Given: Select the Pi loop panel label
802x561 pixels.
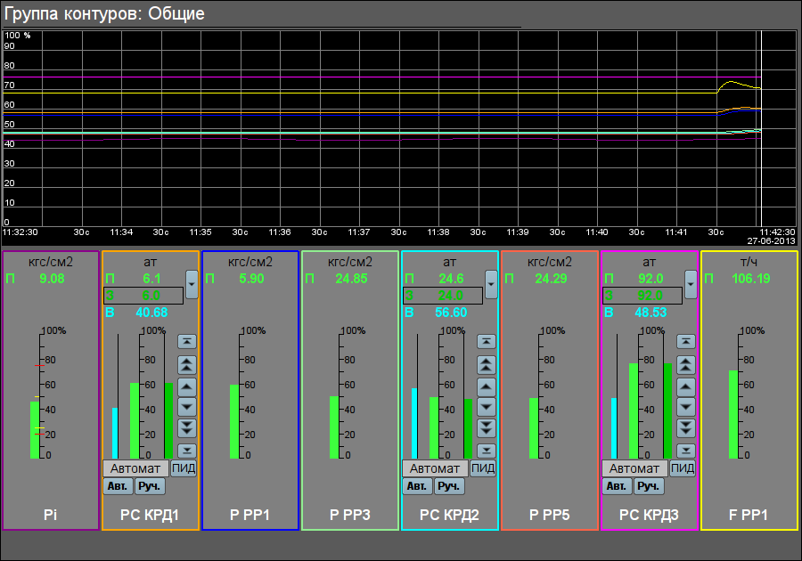Looking at the screenshot, I should click(x=51, y=515).
